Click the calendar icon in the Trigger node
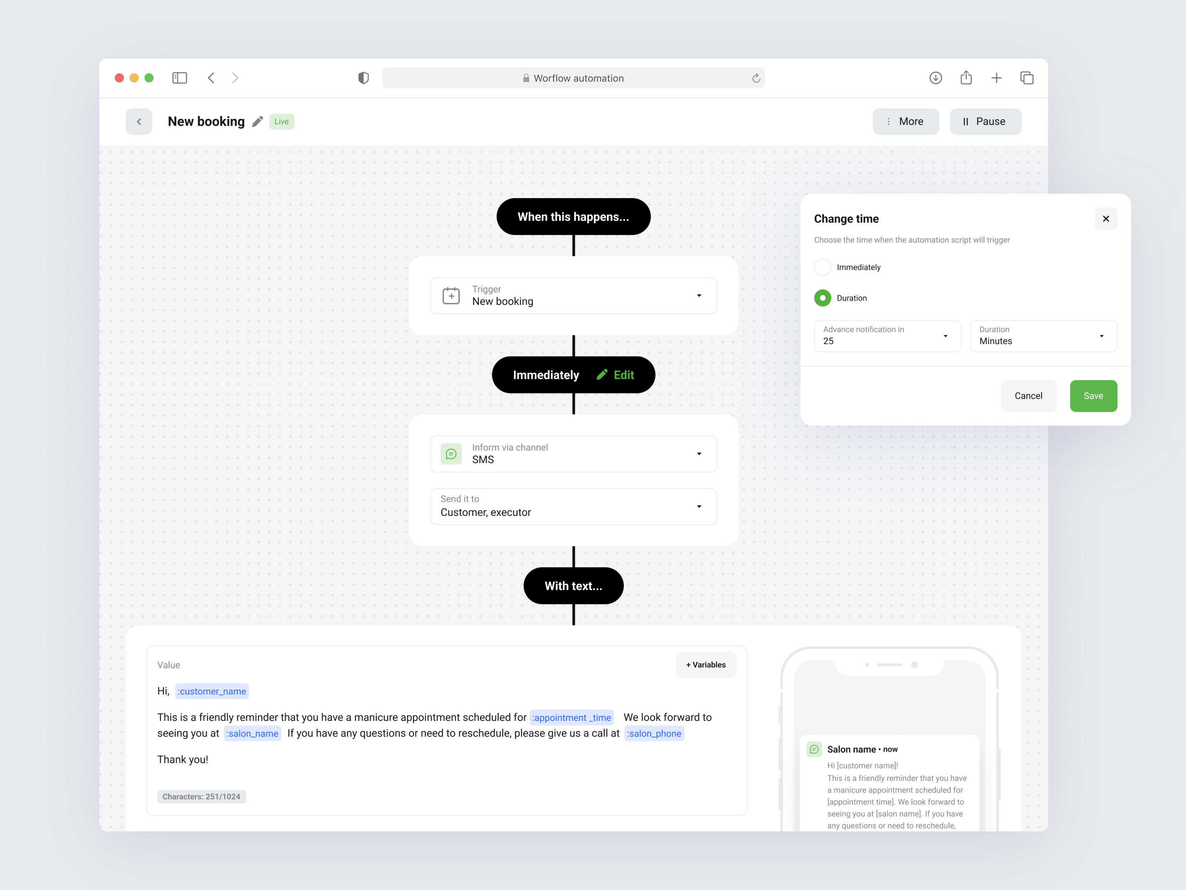This screenshot has width=1186, height=890. click(x=451, y=296)
